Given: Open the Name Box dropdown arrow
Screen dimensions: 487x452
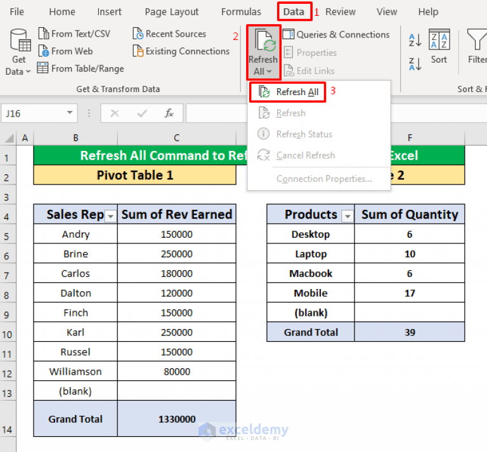Looking at the screenshot, I should (70, 113).
